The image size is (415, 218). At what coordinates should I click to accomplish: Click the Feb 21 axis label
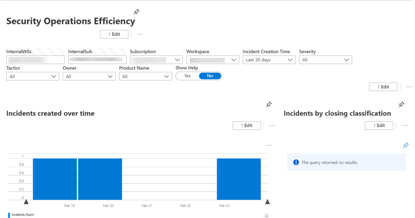click(x=147, y=205)
